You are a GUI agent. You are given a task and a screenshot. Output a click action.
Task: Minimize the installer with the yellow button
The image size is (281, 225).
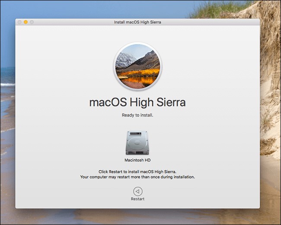[x=26, y=22]
